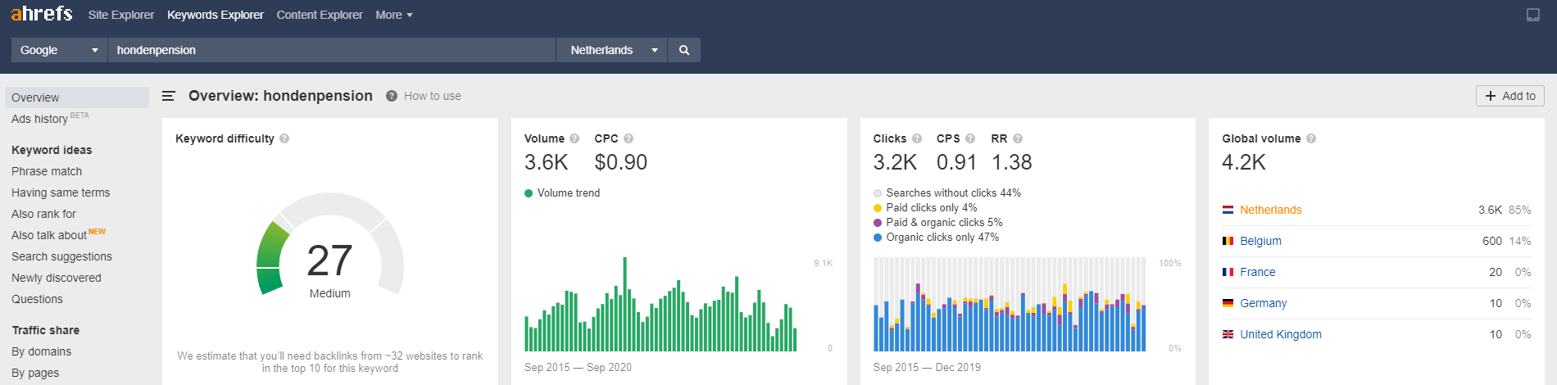Screen dimensions: 1557x385
Task: Click the Keyword difficulty info icon
Action: [x=284, y=138]
